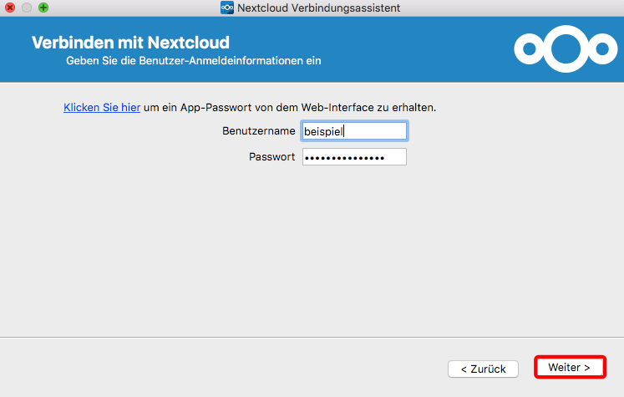Click the window title 'Nextcloud Verbindungsassistent'
Viewport: 624px width, 397px height.
(x=319, y=8)
